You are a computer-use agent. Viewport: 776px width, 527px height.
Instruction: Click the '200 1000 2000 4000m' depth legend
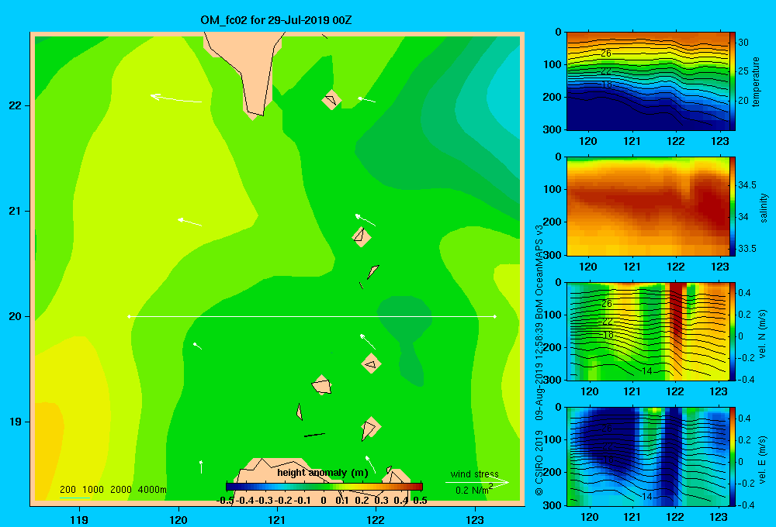[113, 490]
